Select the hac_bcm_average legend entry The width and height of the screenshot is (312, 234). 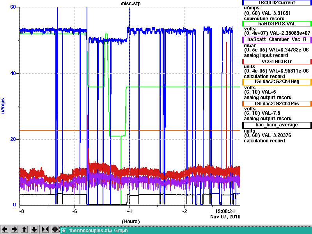click(x=277, y=125)
